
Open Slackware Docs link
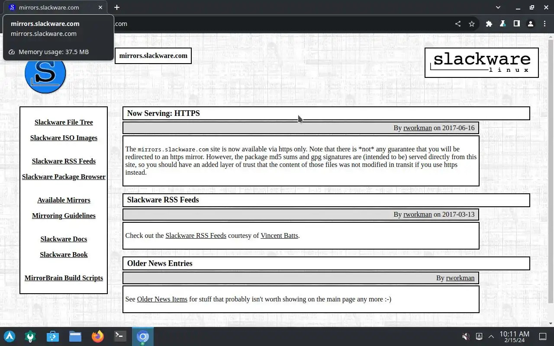click(64, 239)
